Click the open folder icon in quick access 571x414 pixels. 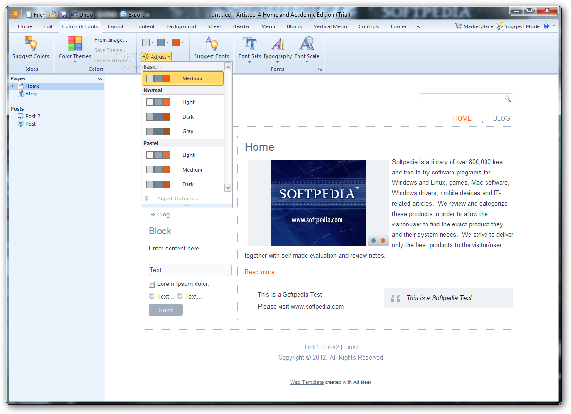click(x=53, y=15)
